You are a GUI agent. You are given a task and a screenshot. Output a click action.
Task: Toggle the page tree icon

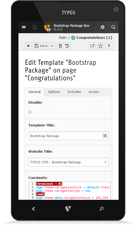[34, 27]
